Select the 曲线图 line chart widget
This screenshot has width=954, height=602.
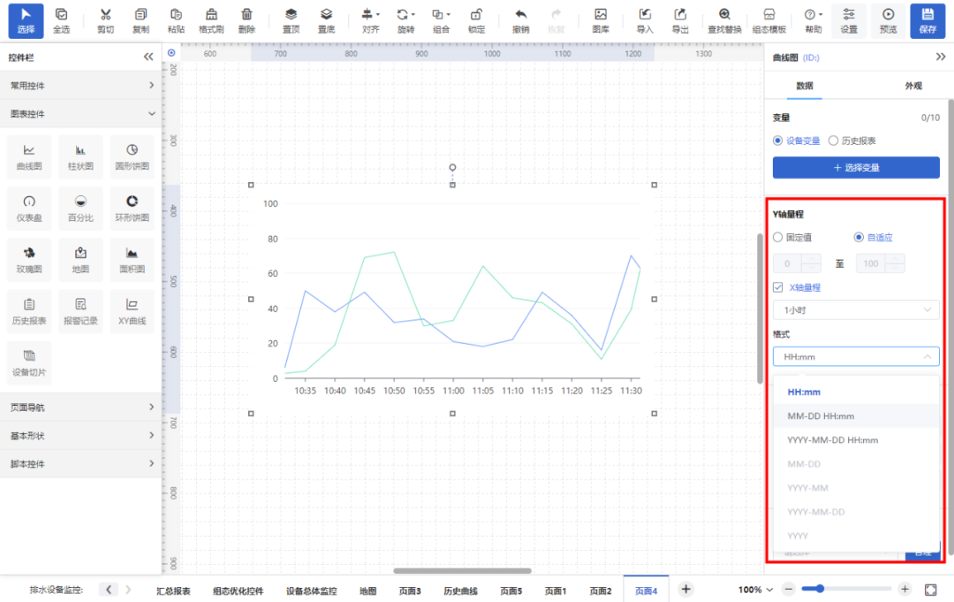29,156
